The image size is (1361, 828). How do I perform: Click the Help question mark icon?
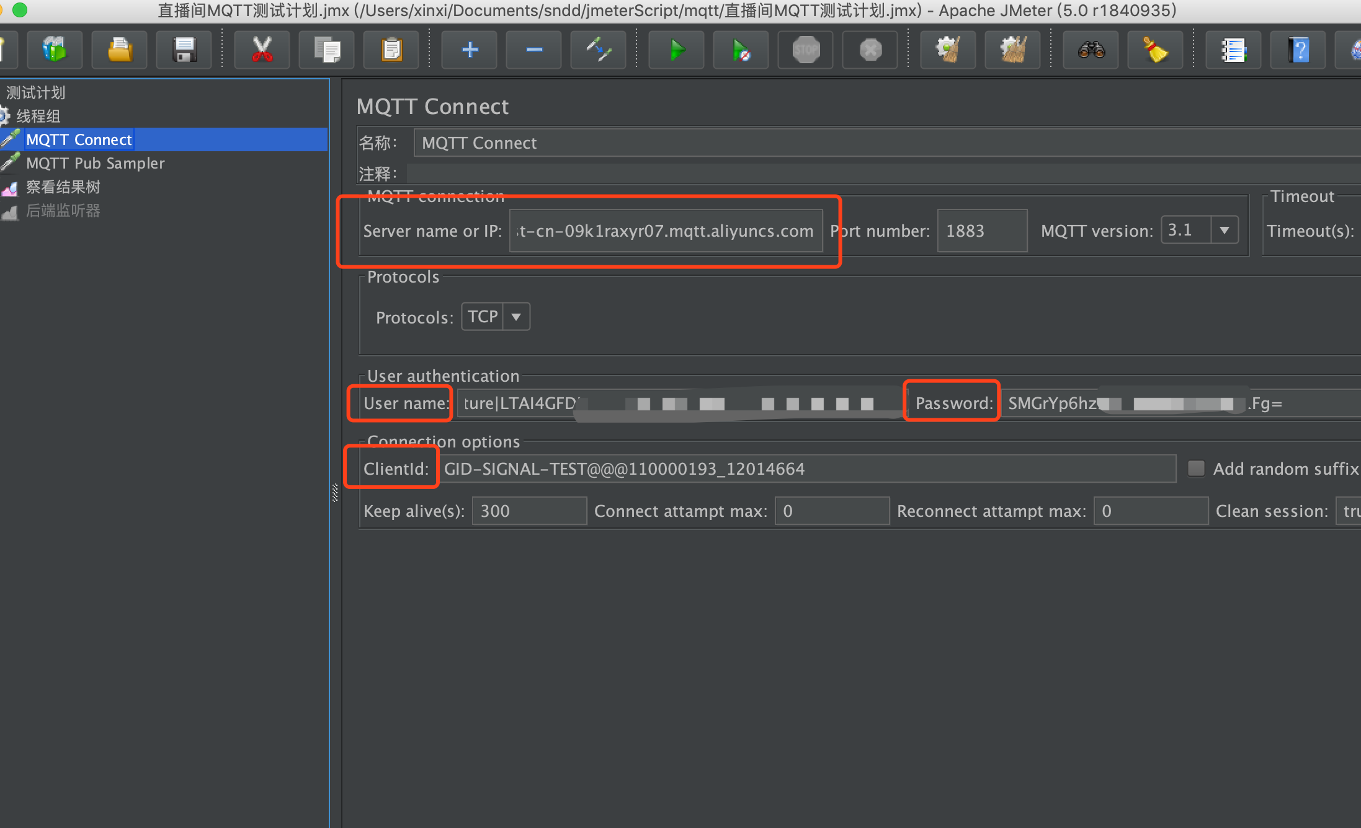coord(1298,50)
